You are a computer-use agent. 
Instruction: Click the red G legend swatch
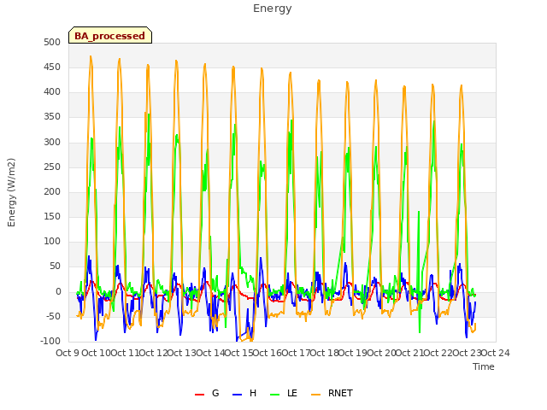click(x=199, y=395)
